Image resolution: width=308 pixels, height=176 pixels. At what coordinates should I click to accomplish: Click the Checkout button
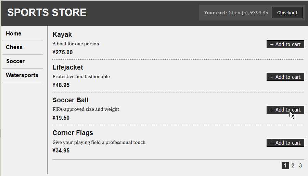pos(287,13)
